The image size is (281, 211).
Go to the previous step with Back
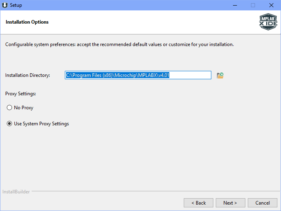199,203
